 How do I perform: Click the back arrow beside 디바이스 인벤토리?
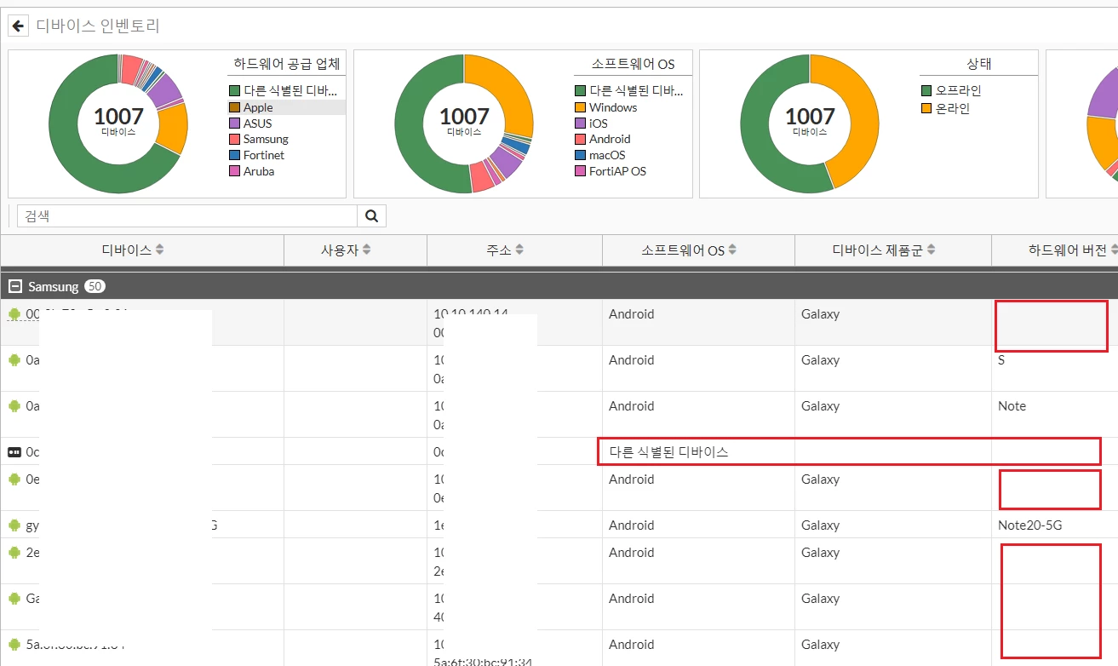18,26
